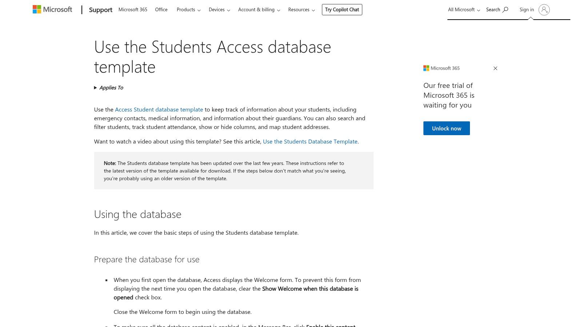The image size is (582, 327).
Task: Expand the Account & billing menu
Action: pyautogui.click(x=259, y=10)
